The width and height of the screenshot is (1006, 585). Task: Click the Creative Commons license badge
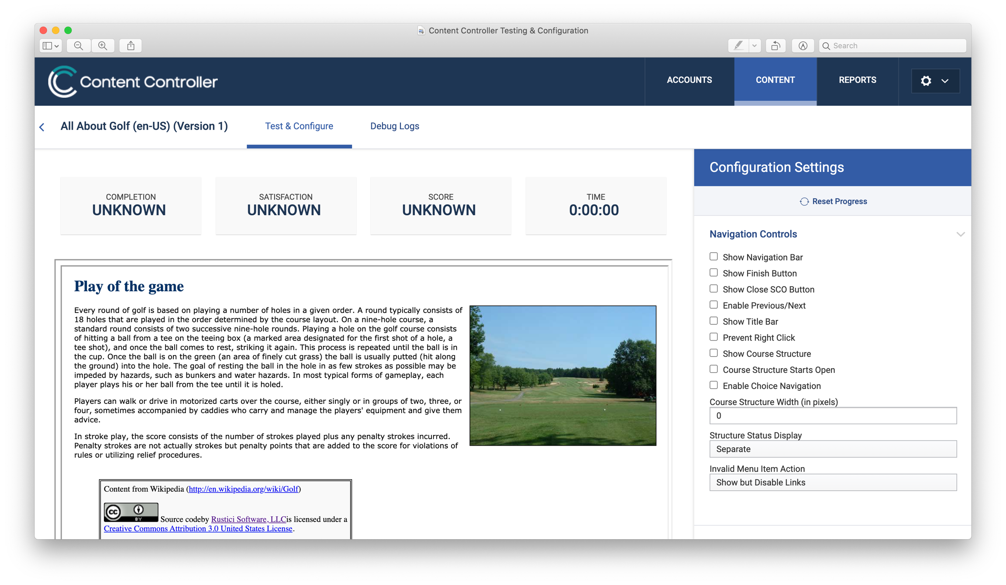[131, 512]
